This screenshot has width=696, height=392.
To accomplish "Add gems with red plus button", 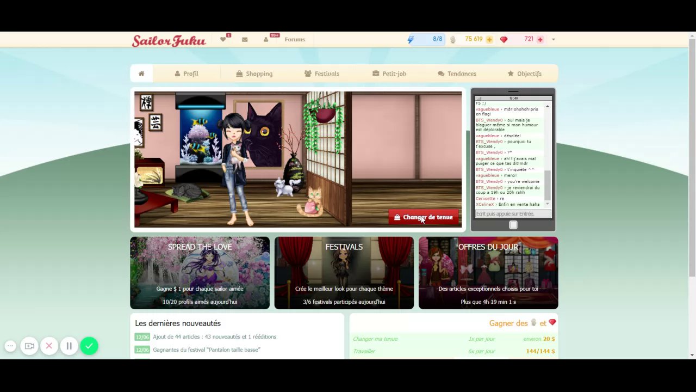I will pyautogui.click(x=540, y=40).
